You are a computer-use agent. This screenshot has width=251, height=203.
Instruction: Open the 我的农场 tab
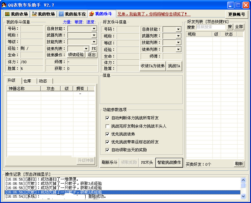pos(16,14)
